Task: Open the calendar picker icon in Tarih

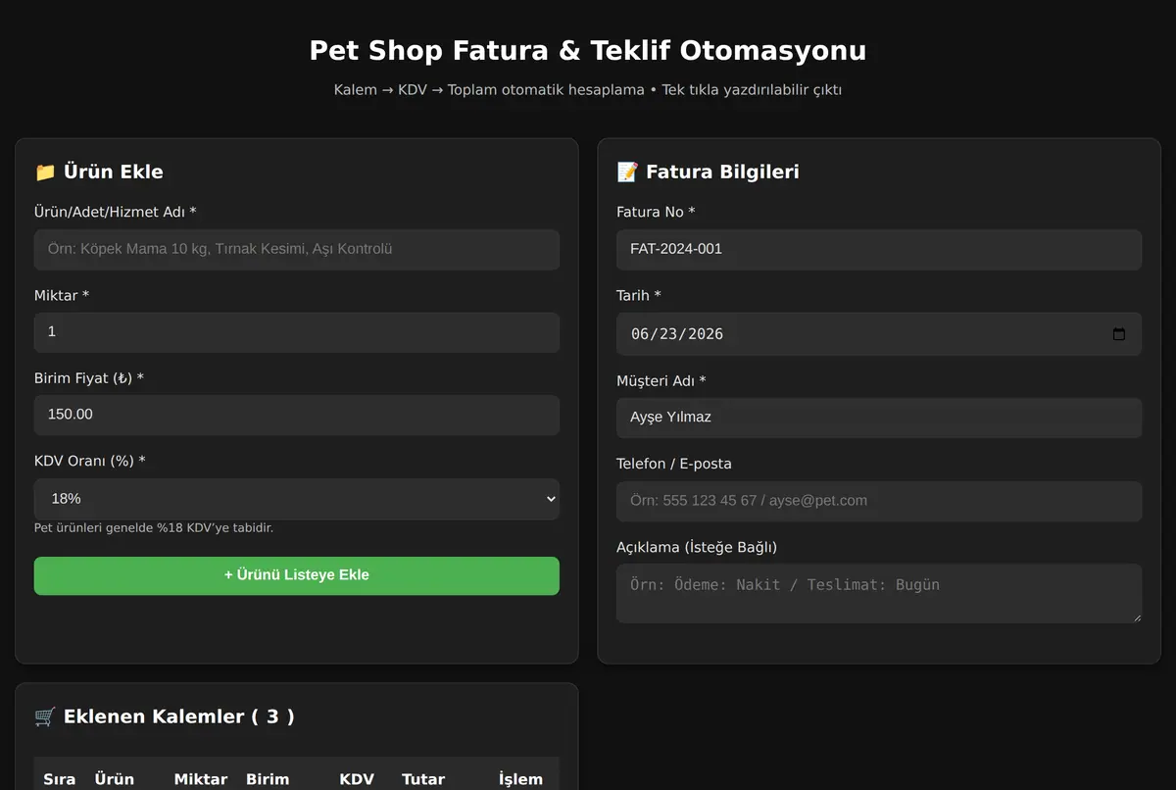Action: tap(1119, 334)
